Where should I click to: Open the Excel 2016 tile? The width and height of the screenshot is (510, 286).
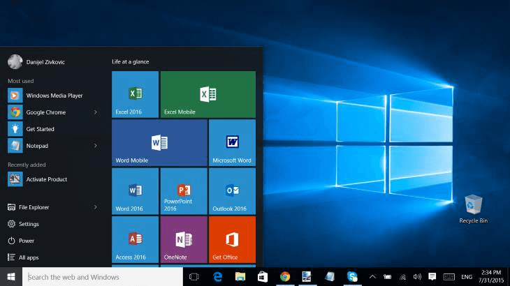pyautogui.click(x=135, y=94)
